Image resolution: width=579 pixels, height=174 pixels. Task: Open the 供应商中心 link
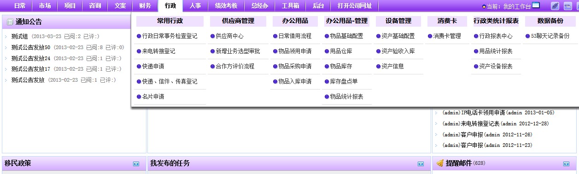(x=230, y=36)
